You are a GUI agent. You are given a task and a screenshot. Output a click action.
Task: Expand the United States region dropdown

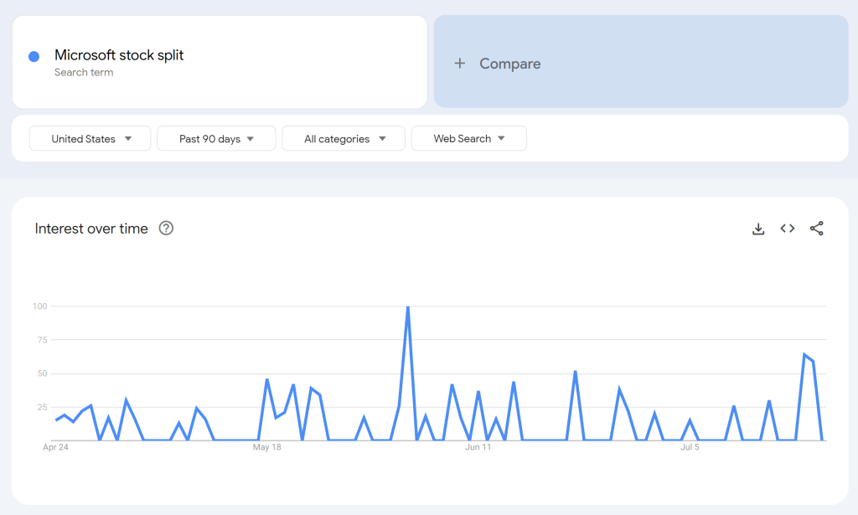pos(90,139)
